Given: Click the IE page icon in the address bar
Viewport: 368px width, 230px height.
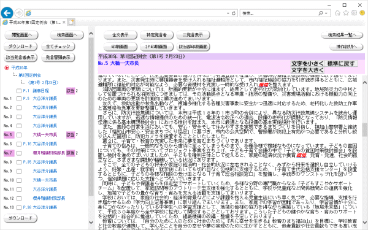Looking at the screenshot, I should coord(28,13).
